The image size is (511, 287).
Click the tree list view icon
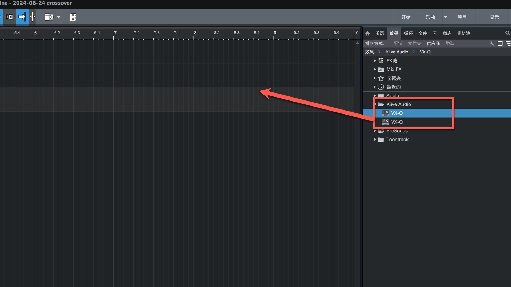[508, 43]
